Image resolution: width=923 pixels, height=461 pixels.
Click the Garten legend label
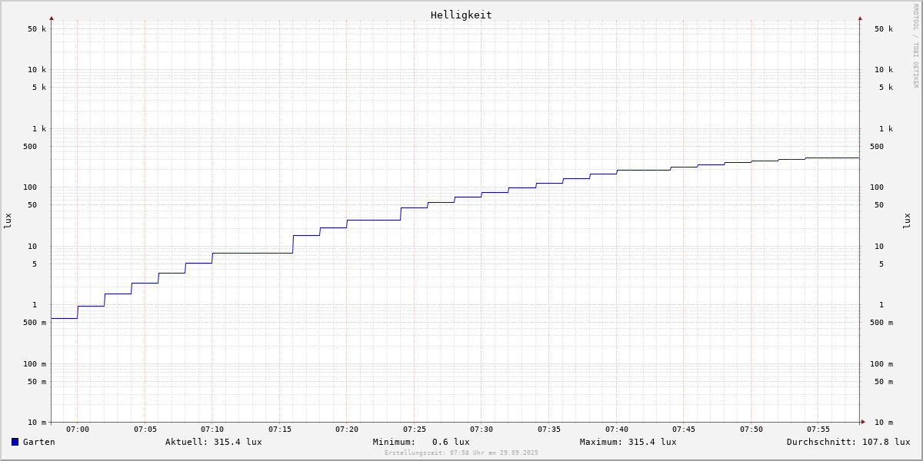(x=39, y=442)
